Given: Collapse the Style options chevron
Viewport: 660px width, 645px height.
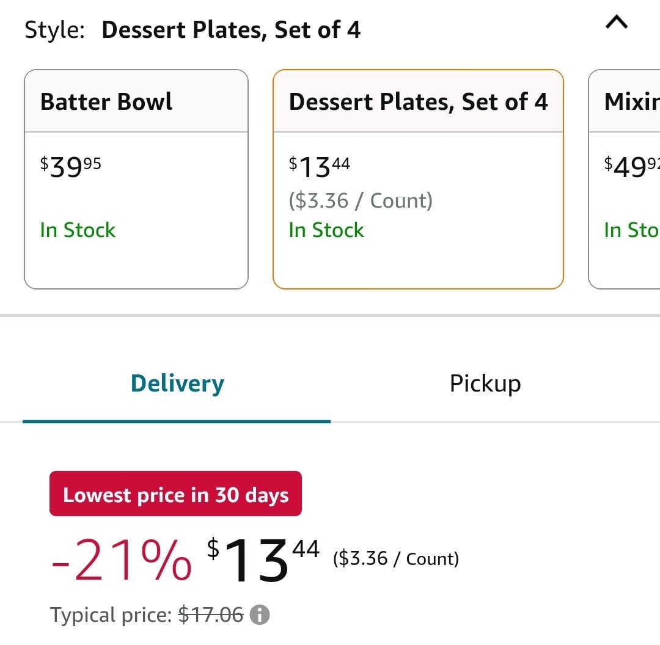Looking at the screenshot, I should (616, 23).
